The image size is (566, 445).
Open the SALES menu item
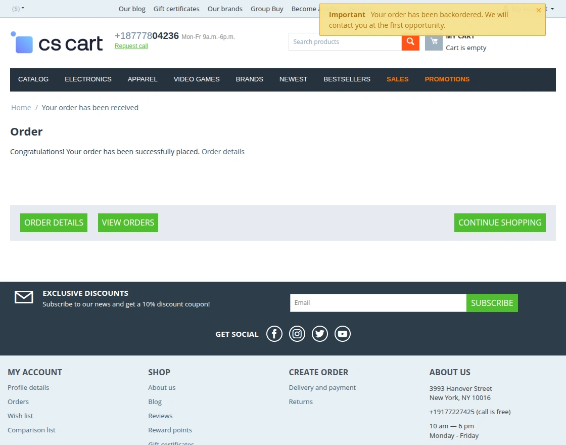click(397, 79)
